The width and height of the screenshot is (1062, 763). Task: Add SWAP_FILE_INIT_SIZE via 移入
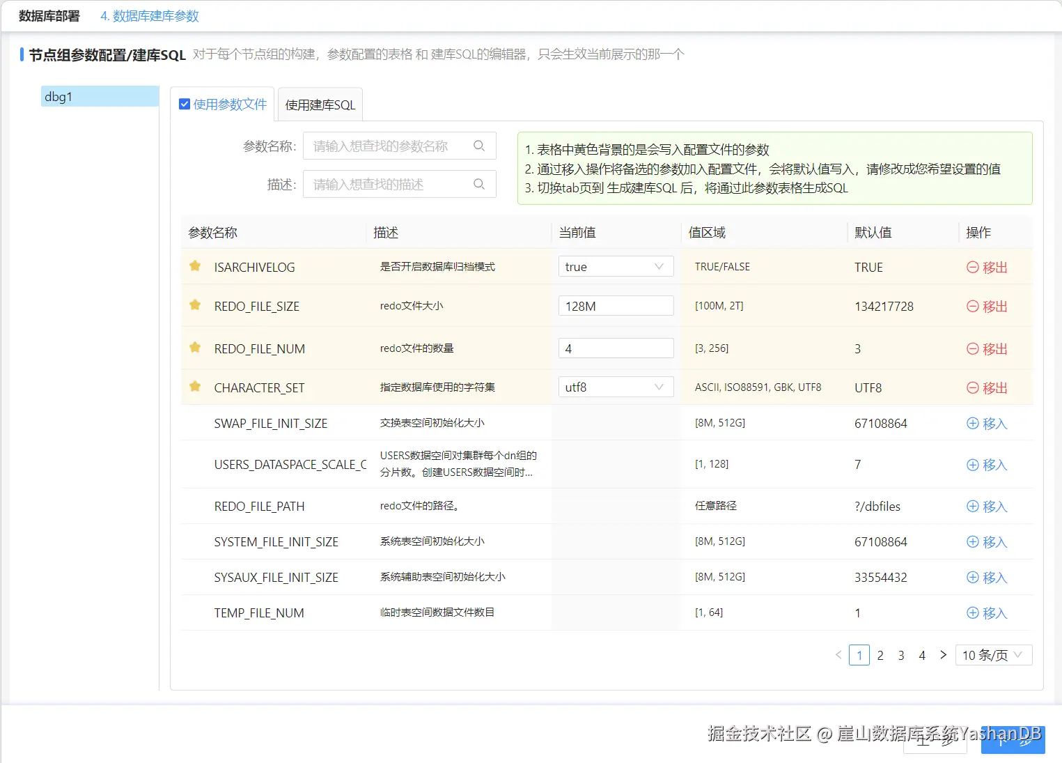point(987,424)
